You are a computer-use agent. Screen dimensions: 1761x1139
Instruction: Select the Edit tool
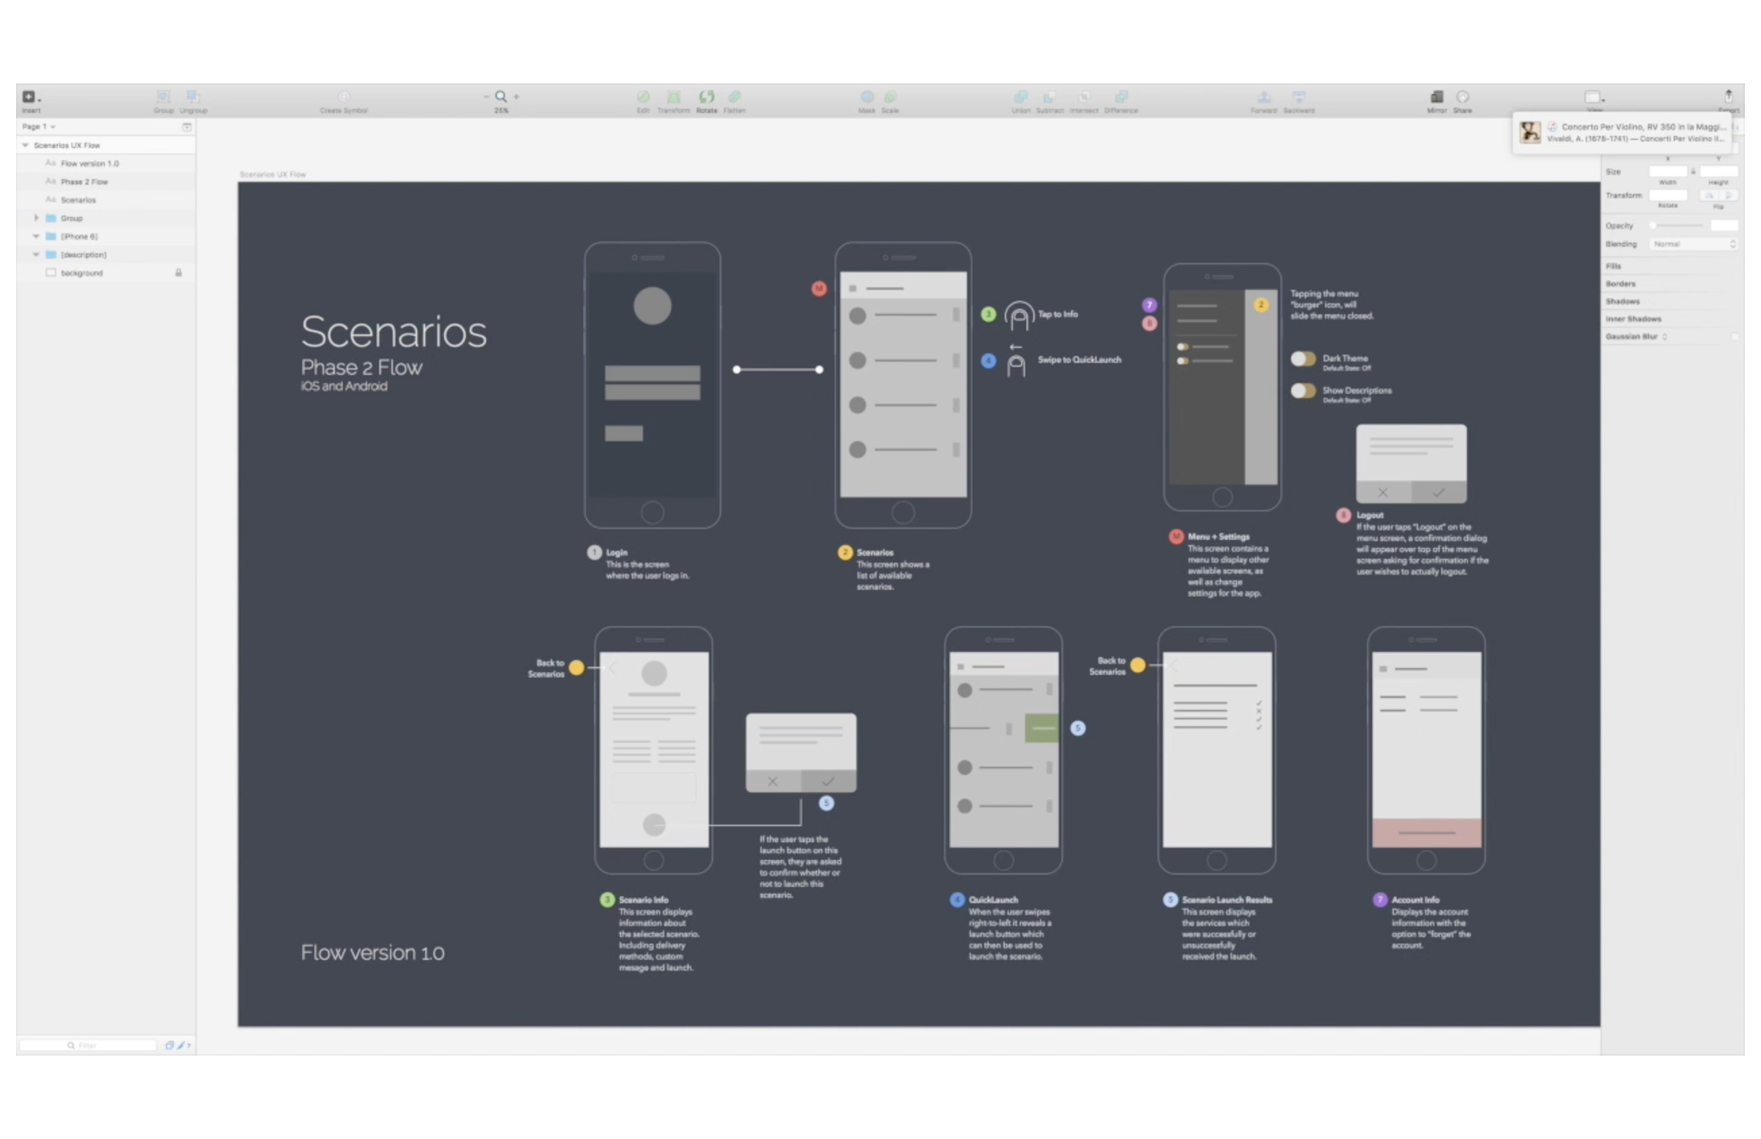(x=643, y=97)
